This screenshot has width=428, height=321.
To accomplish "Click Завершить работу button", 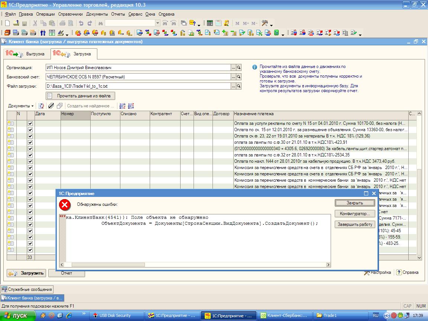I will pyautogui.click(x=355, y=224).
